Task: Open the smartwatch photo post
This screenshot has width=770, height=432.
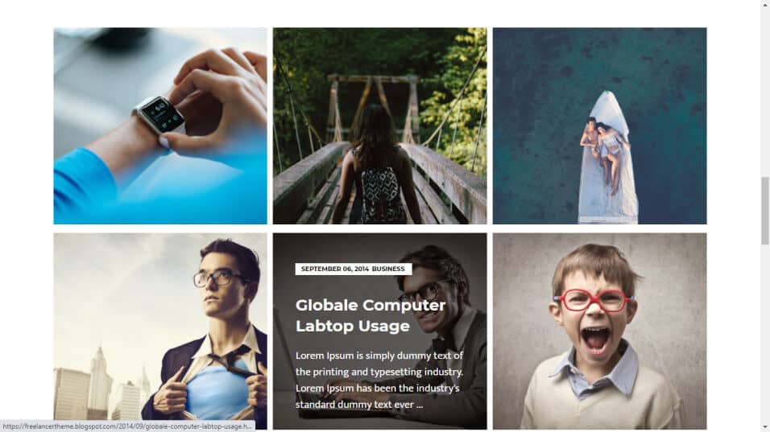Action: [160, 125]
